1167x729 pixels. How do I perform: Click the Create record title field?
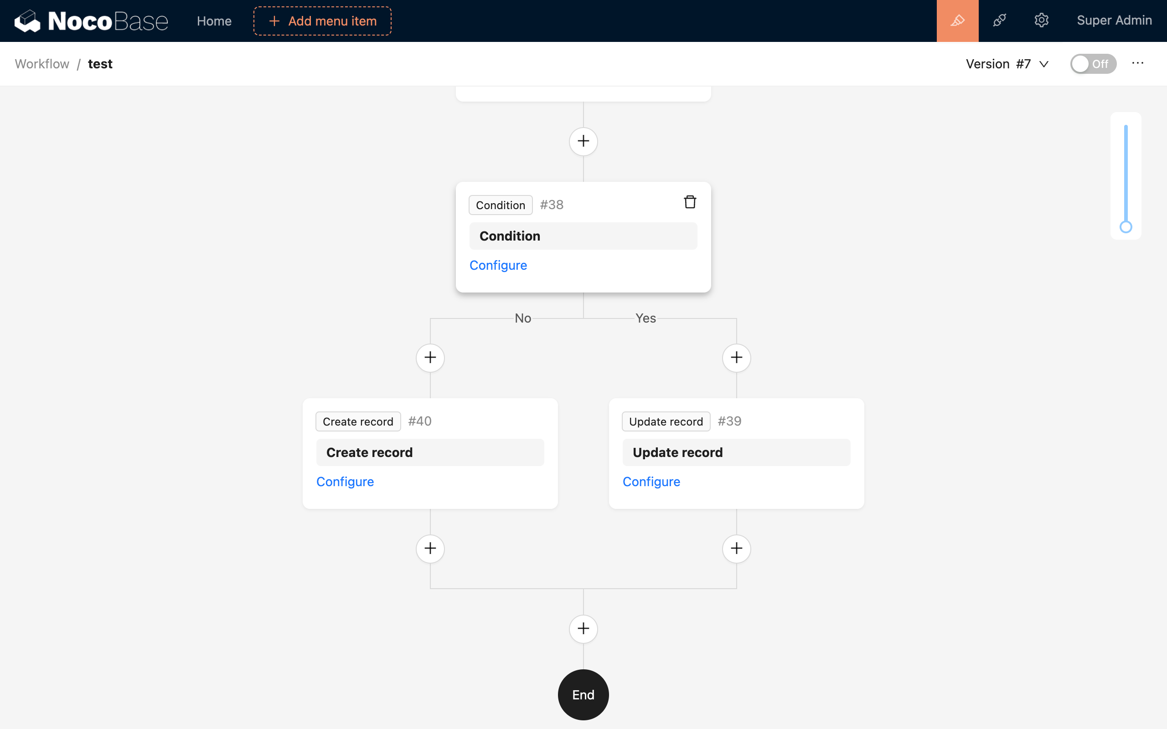coord(430,452)
